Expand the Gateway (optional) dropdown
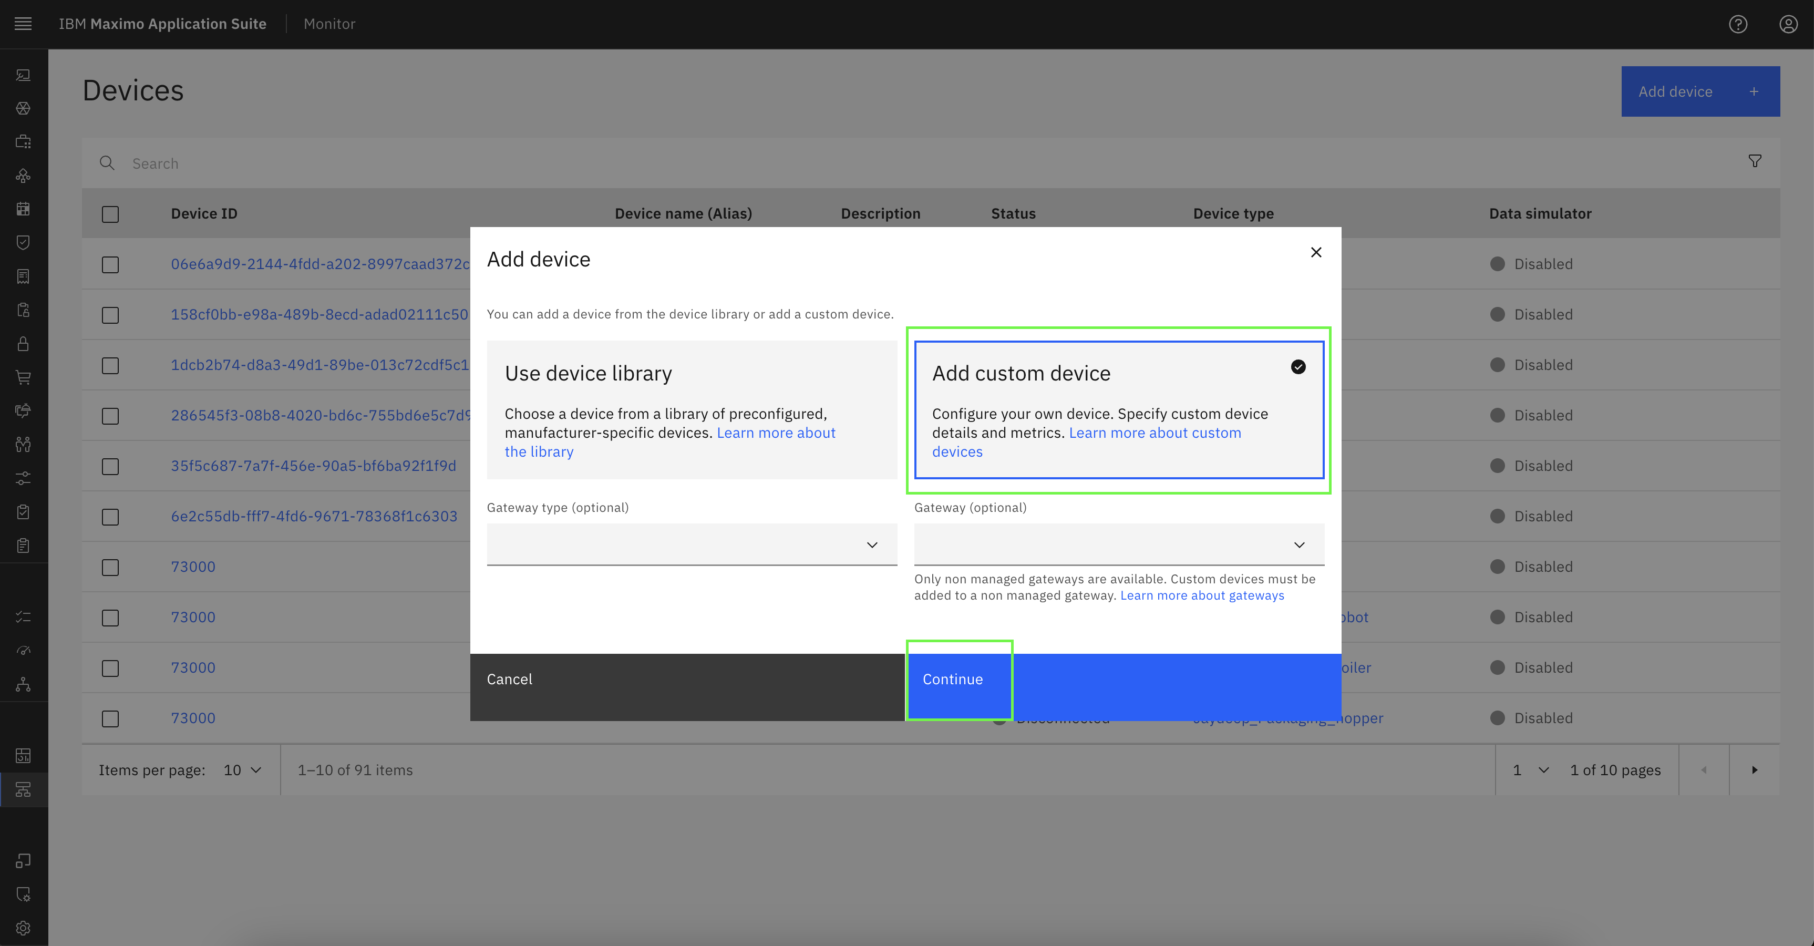Image resolution: width=1814 pixels, height=946 pixels. 1118,544
